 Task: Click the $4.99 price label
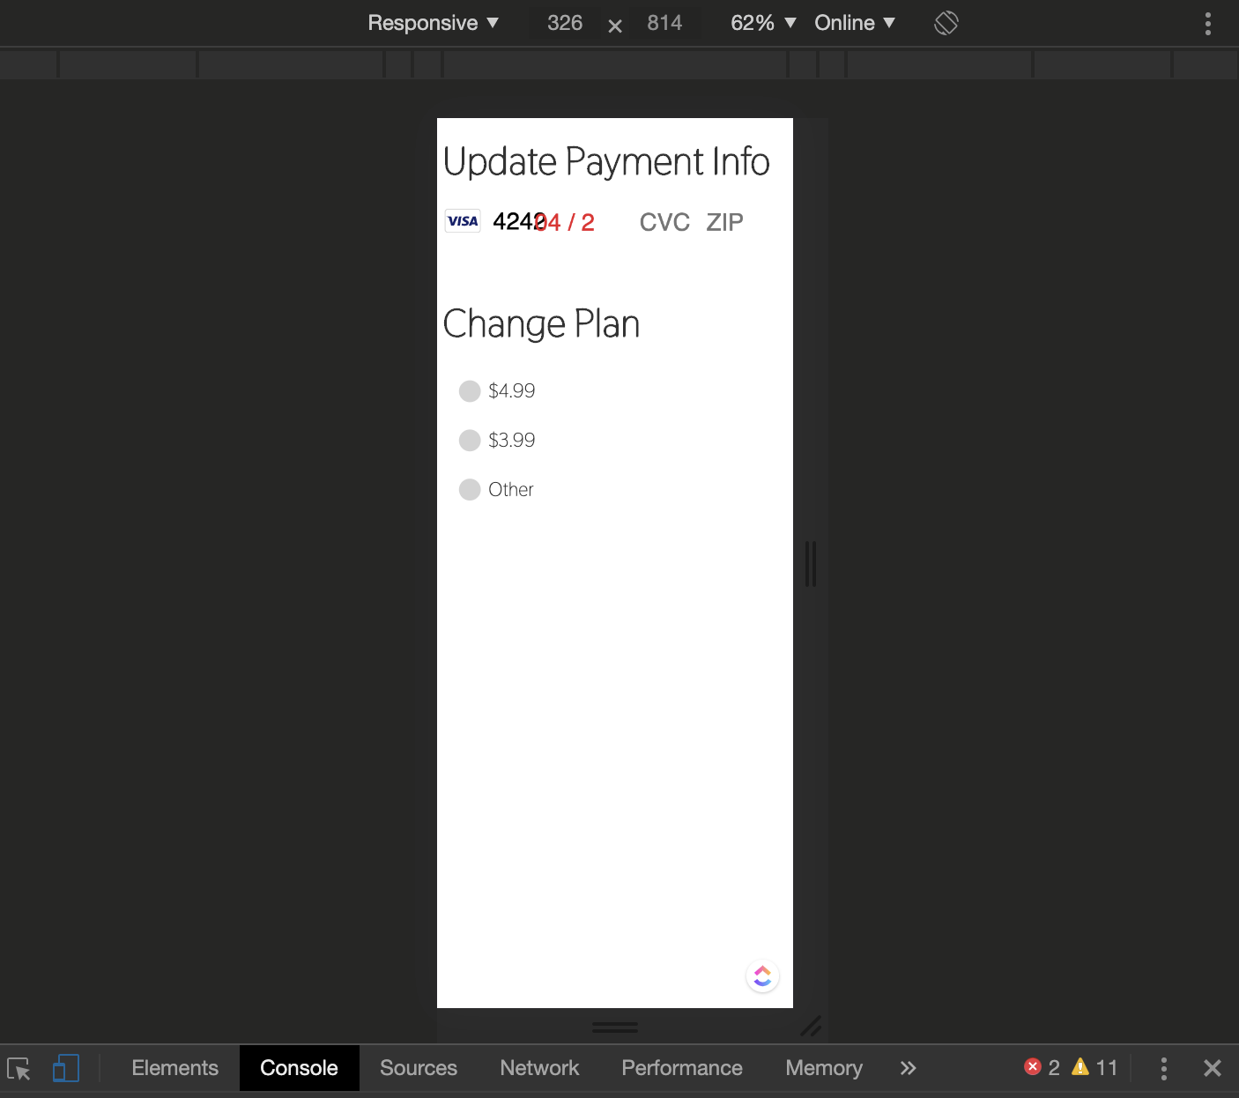[x=512, y=391]
